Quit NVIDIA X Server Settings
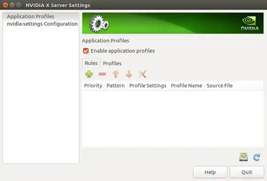 point(247,172)
